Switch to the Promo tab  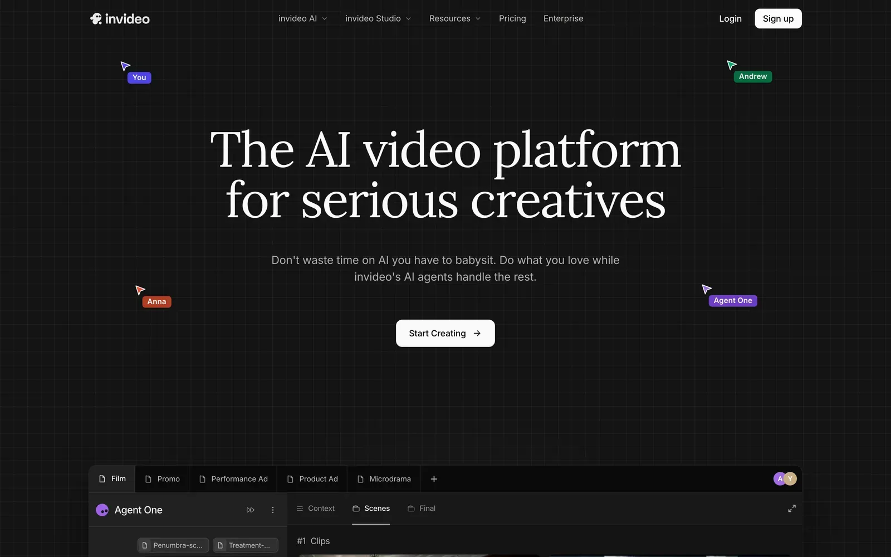[162, 479]
